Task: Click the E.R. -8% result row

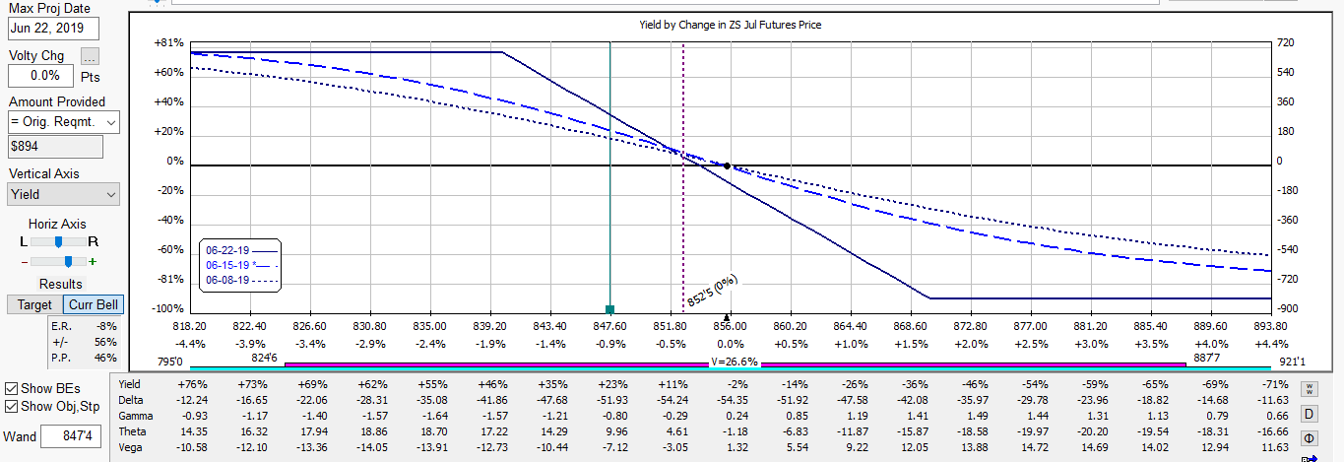Action: click(86, 326)
